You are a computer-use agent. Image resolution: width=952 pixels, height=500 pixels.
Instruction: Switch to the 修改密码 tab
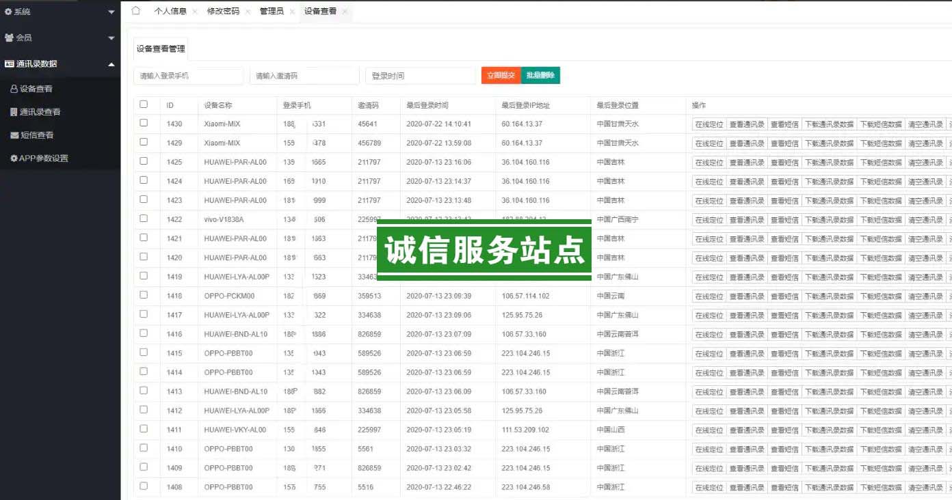point(223,12)
